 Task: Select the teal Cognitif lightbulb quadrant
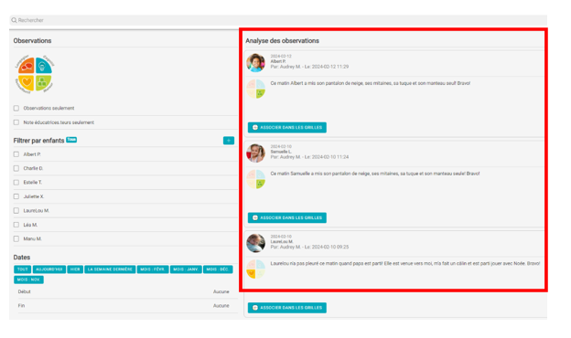pyautogui.click(x=43, y=66)
